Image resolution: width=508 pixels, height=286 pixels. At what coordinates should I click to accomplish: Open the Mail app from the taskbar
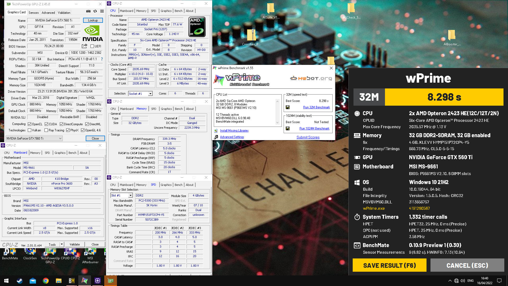33,281
